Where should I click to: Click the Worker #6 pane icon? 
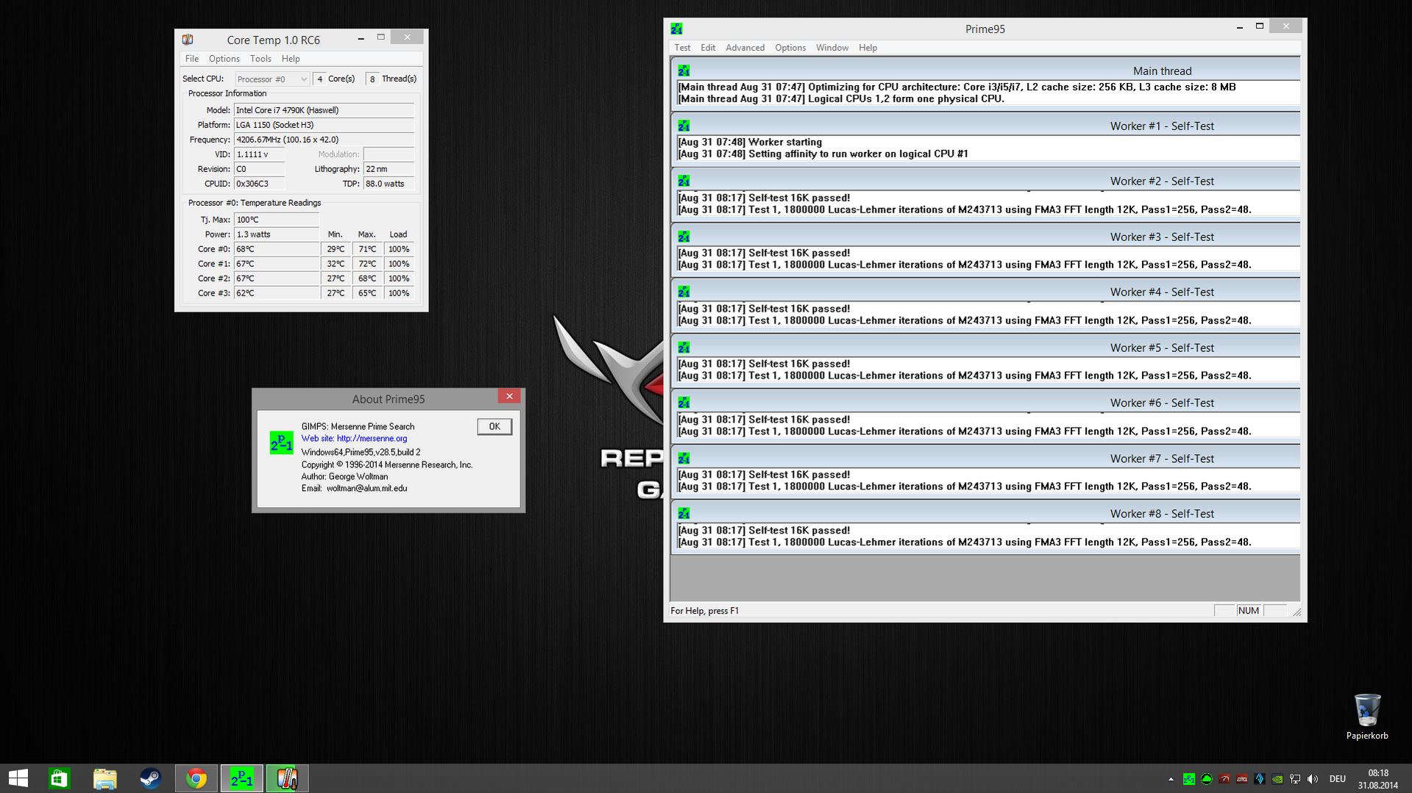[684, 403]
